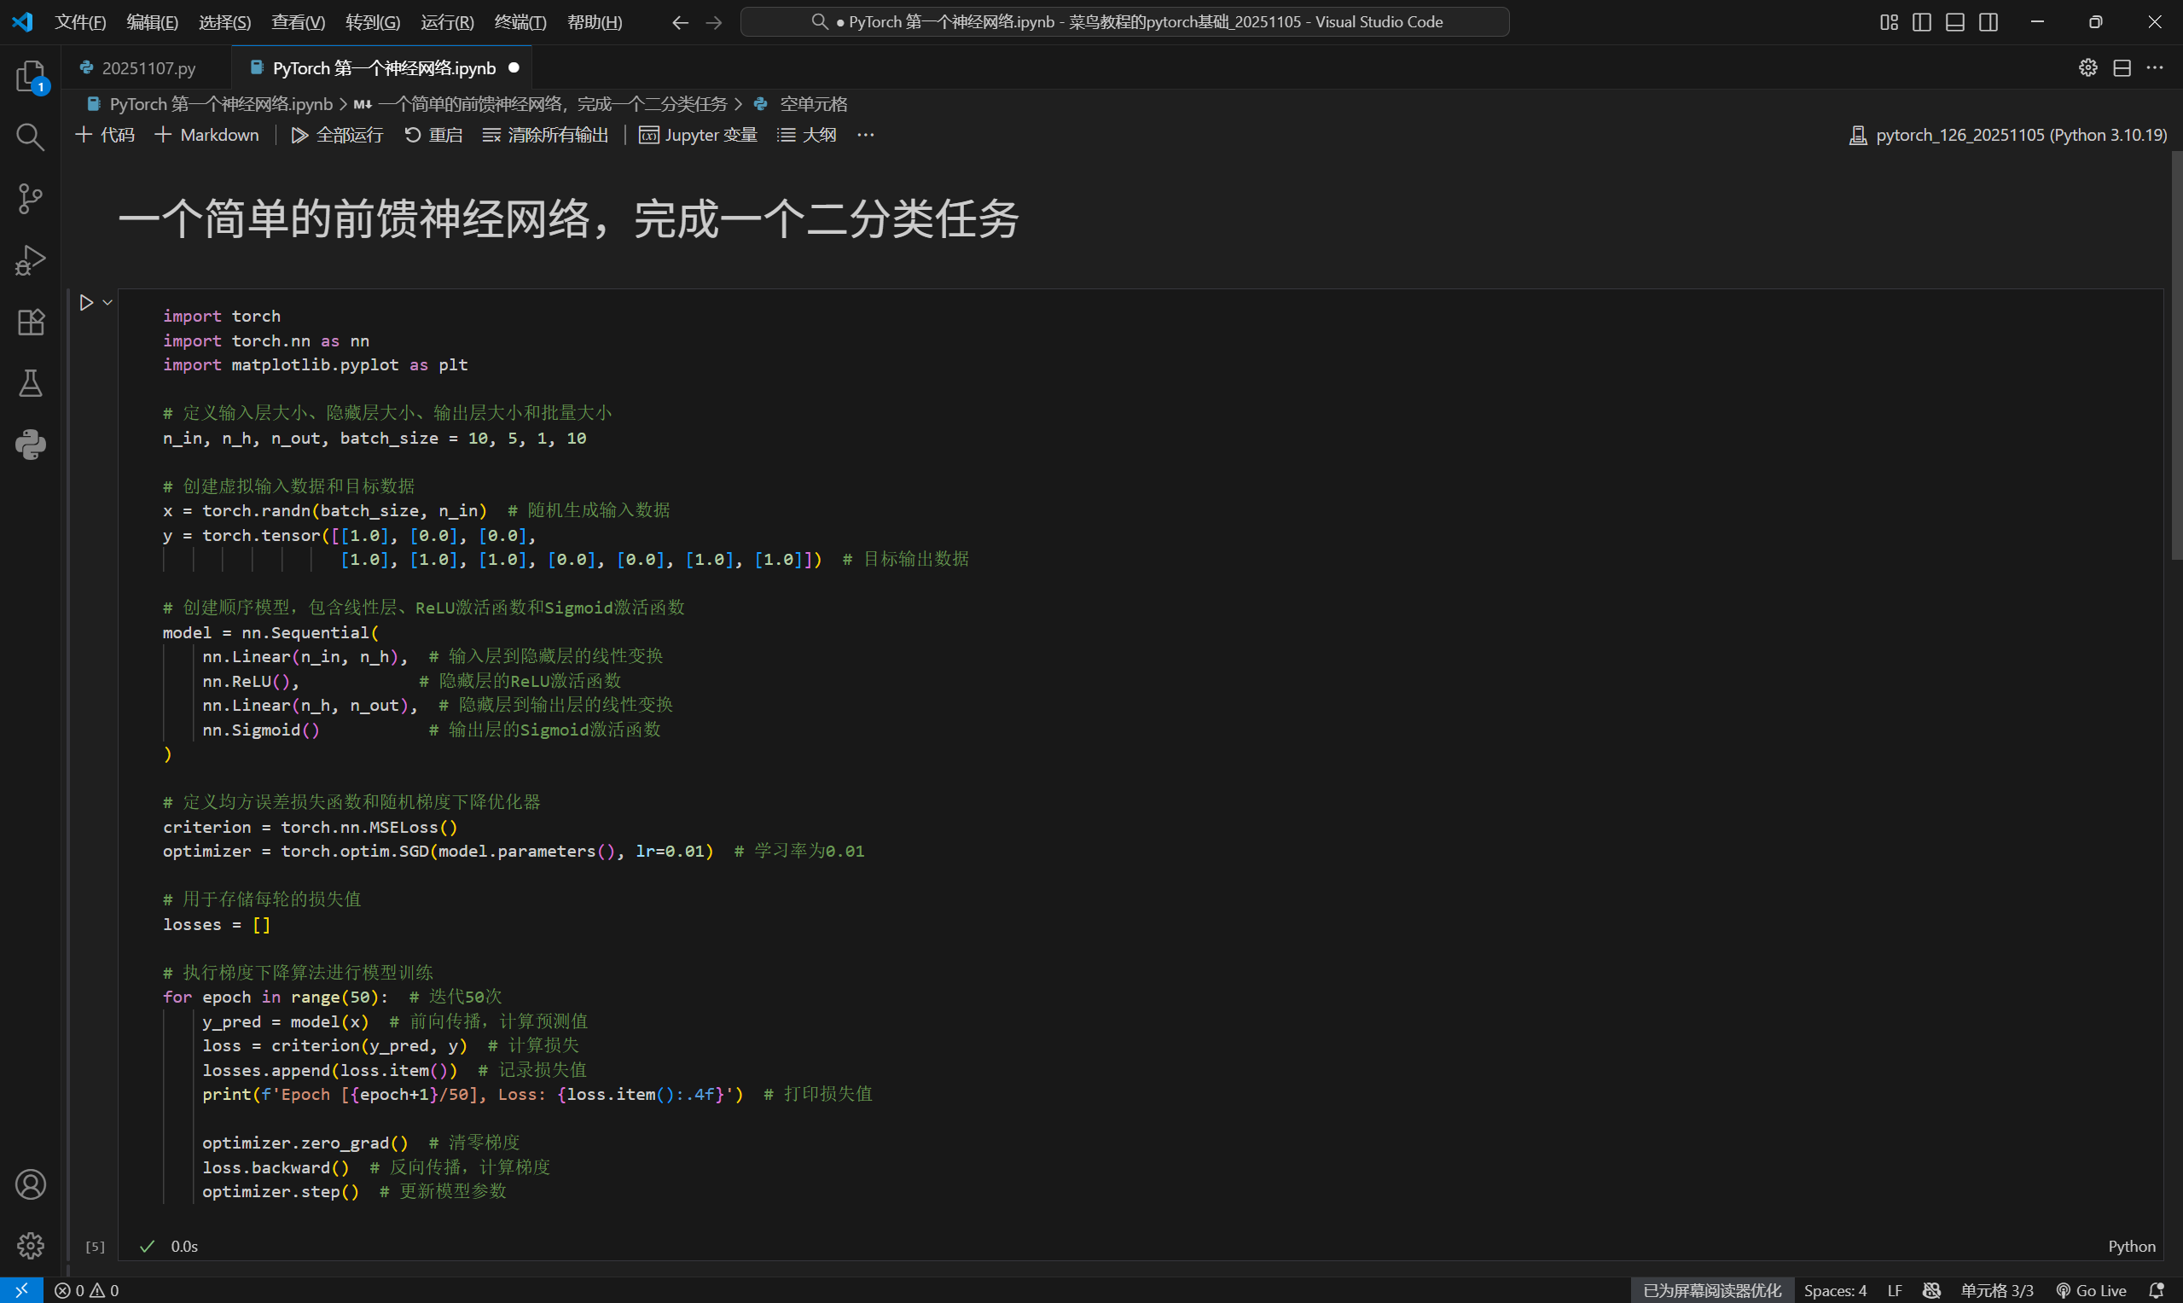This screenshot has height=1303, width=2183.
Task: Click the notebook vertical scrollbar thumb
Action: (2176, 356)
